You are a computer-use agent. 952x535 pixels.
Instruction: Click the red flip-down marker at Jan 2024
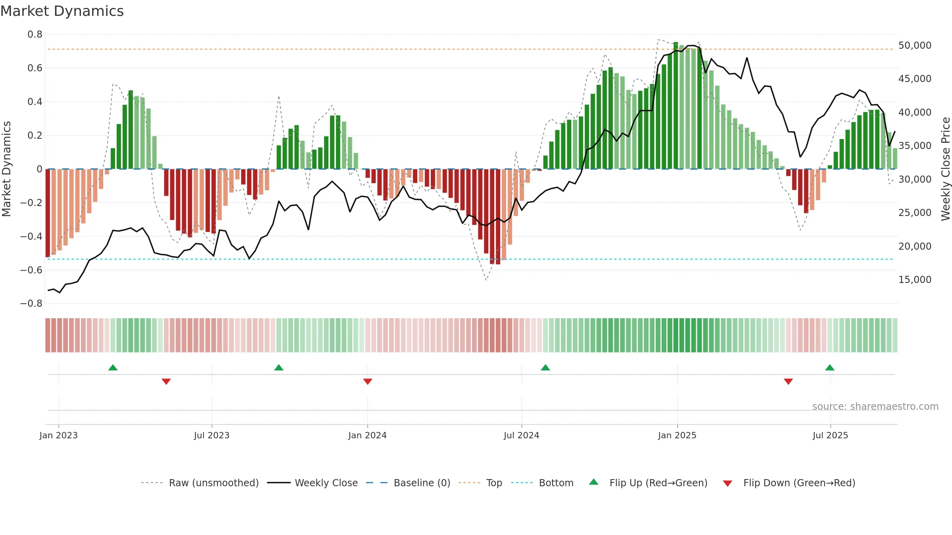click(368, 381)
